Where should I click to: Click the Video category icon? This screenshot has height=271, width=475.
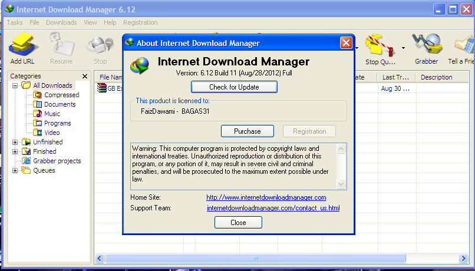coord(38,133)
